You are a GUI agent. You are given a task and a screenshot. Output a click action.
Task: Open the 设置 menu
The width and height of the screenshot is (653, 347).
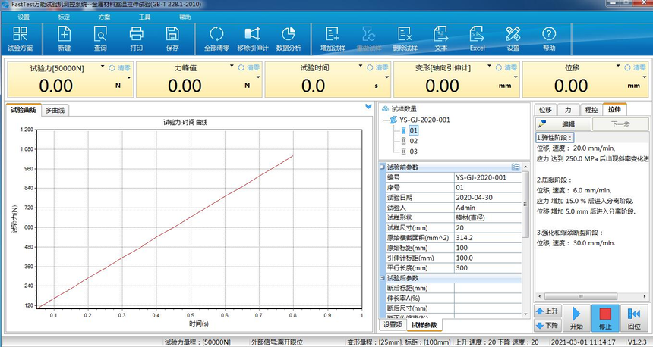point(24,17)
